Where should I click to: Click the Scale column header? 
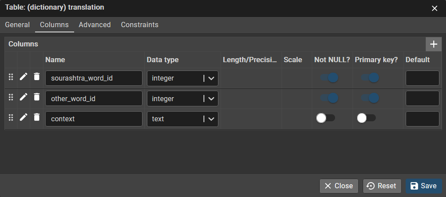point(293,60)
